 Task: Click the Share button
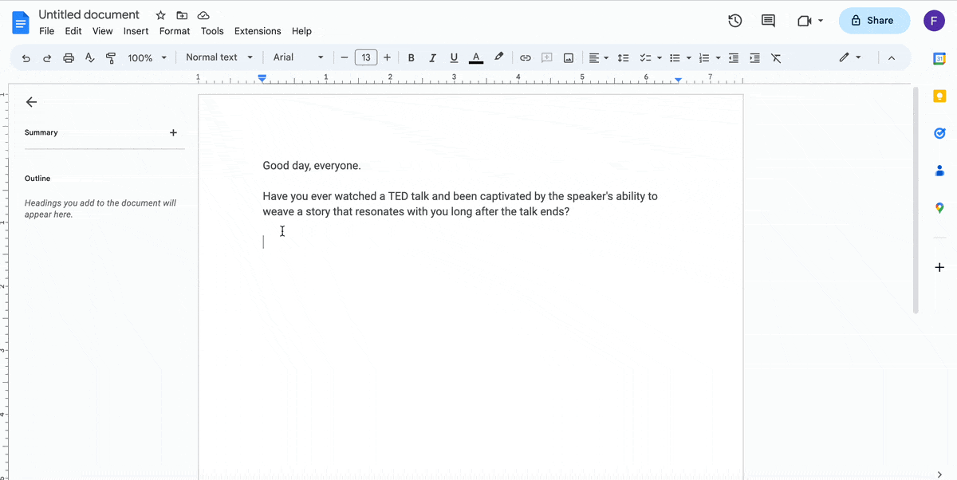[x=874, y=21]
